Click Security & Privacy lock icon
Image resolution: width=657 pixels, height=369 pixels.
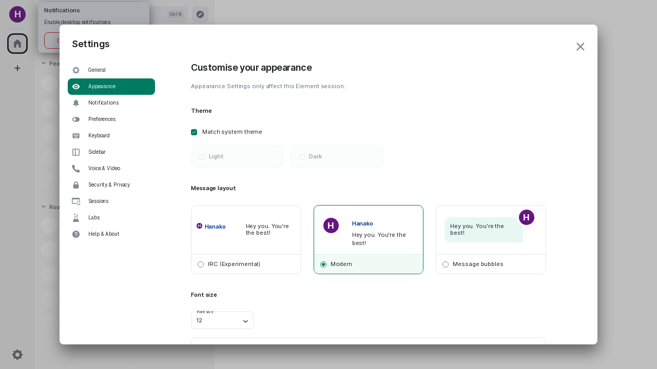pos(76,185)
